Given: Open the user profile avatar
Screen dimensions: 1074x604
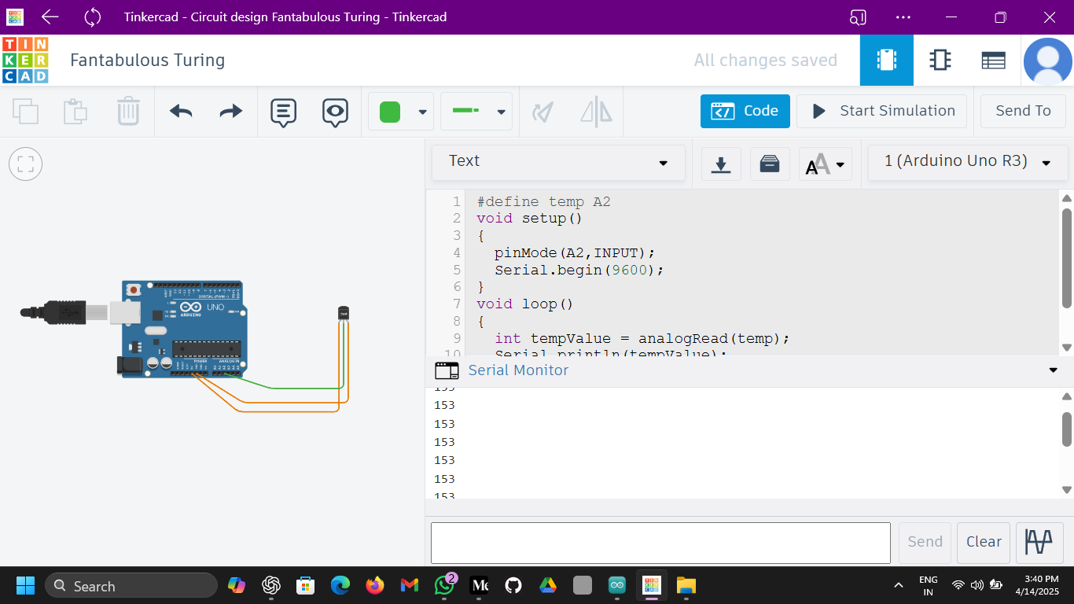Looking at the screenshot, I should click(1047, 61).
